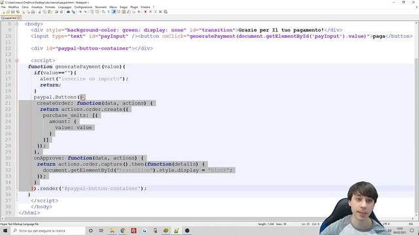Click the Copy toolbar icon
Image resolution: width=419 pixels, height=235 pixels.
click(x=45, y=12)
